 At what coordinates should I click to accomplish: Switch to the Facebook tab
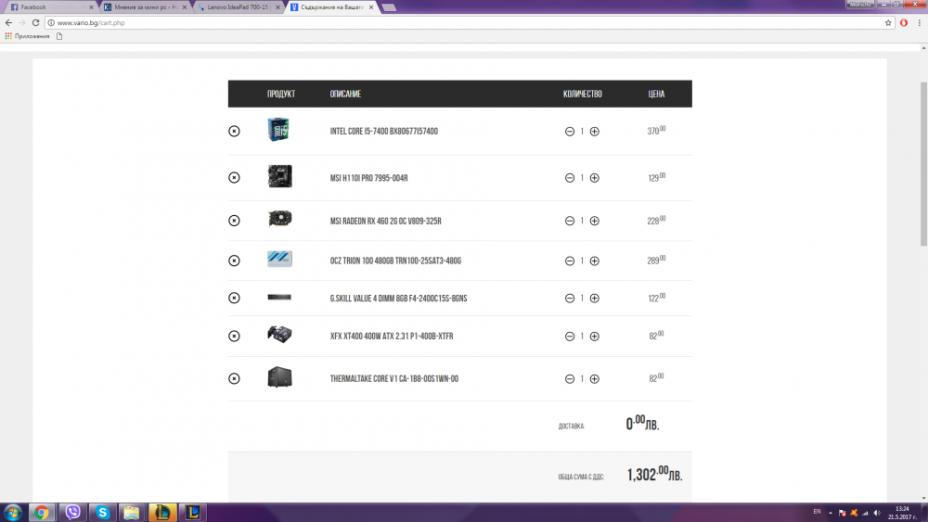[x=50, y=7]
